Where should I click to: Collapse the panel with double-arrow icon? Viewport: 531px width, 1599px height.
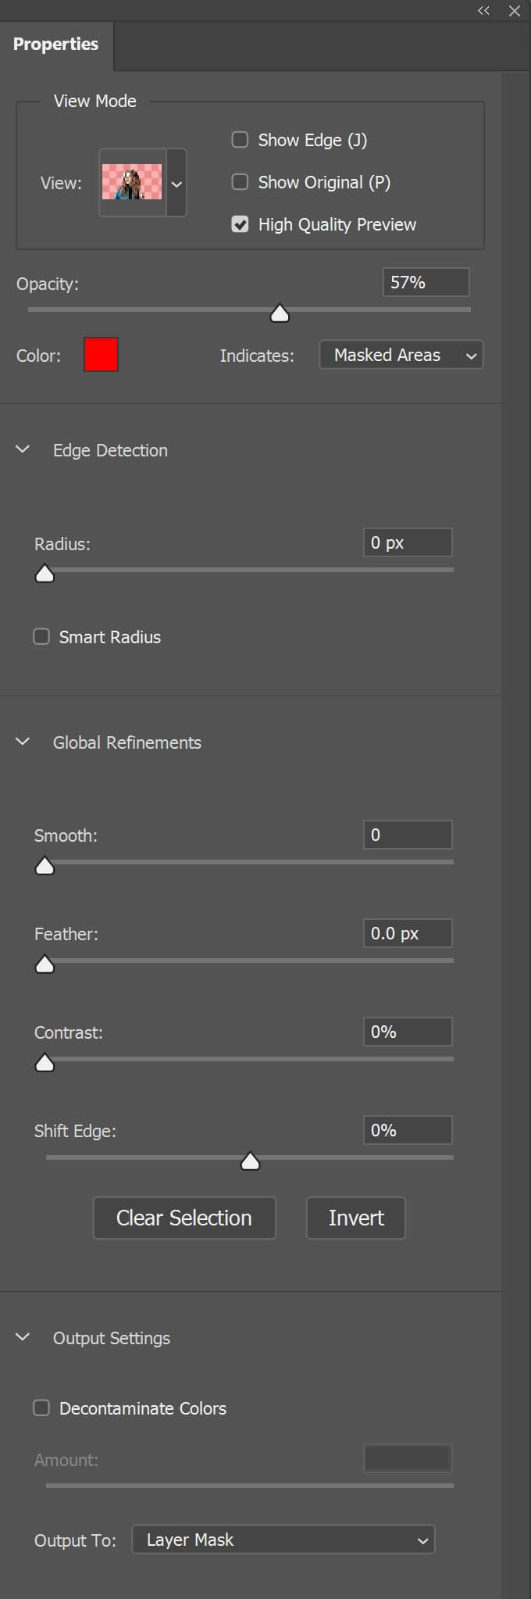click(x=483, y=11)
